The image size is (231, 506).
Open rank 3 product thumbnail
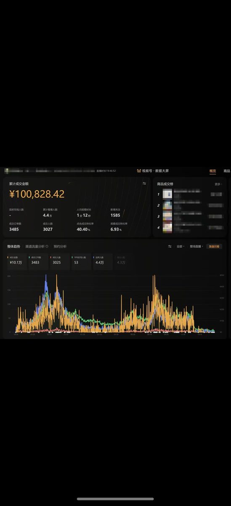click(x=167, y=216)
